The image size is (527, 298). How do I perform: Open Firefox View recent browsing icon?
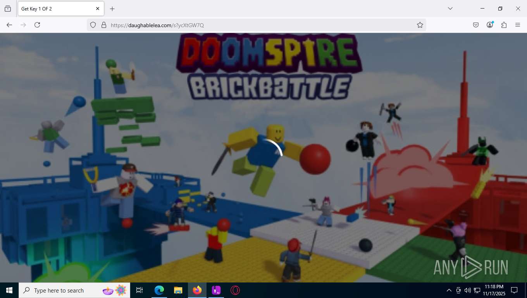point(8,9)
